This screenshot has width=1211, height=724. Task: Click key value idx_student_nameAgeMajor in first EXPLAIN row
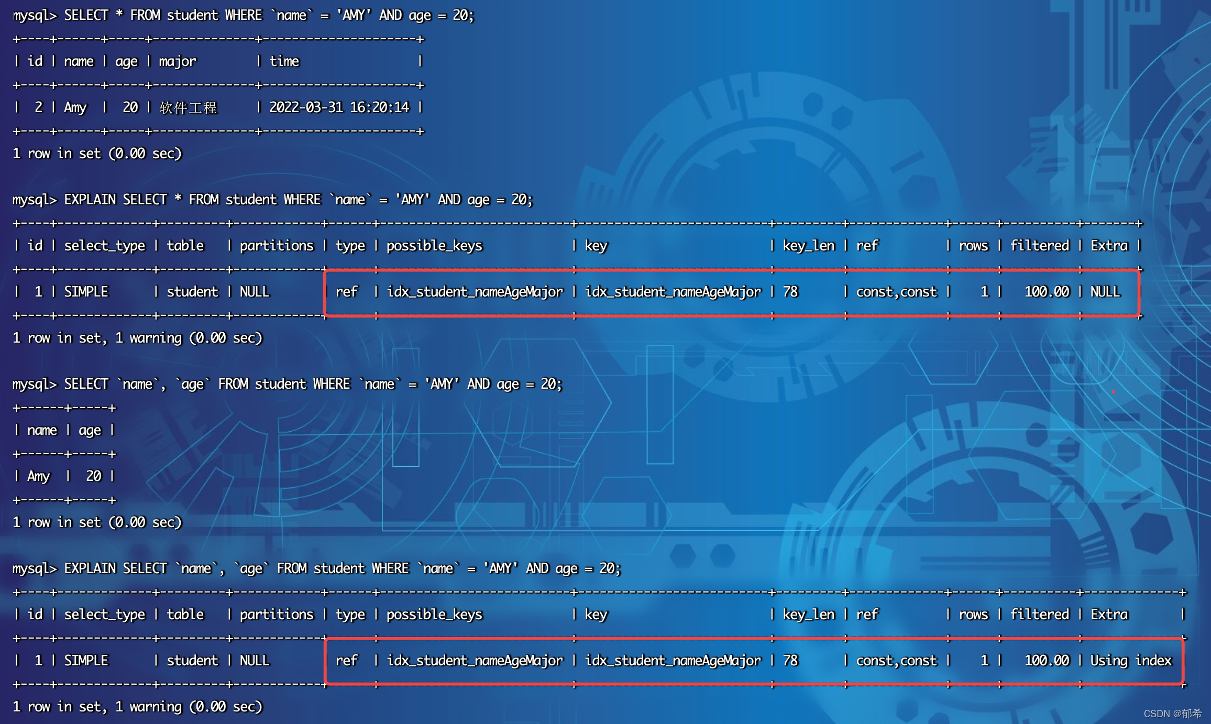pos(673,292)
